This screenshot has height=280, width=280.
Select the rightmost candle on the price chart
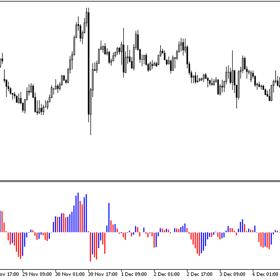pos(279,81)
